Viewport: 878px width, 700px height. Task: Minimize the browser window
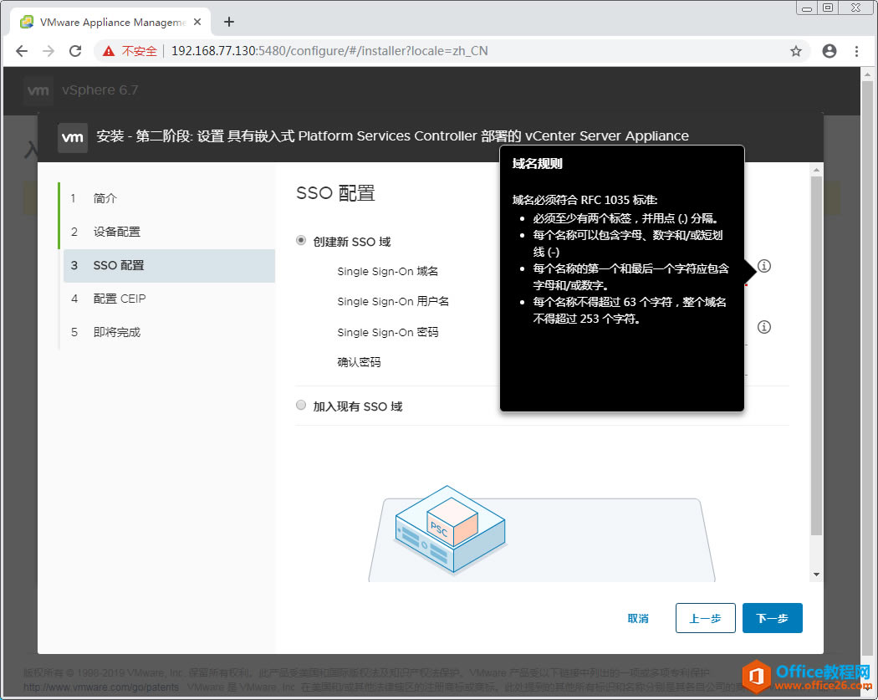point(807,8)
